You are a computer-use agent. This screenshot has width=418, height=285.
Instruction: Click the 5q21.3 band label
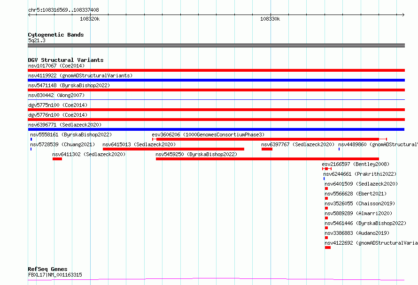pos(37,40)
